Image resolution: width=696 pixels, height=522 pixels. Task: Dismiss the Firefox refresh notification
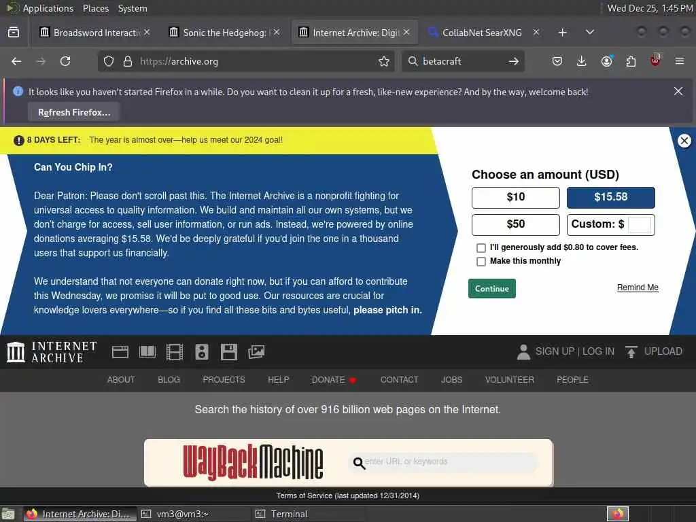tap(678, 91)
